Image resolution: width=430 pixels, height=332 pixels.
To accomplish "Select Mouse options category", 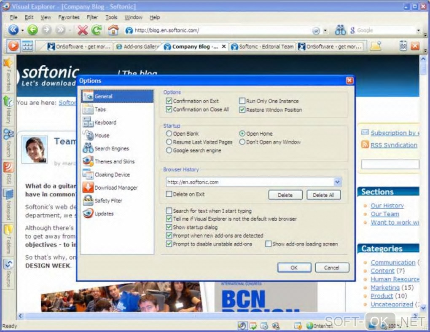I will coord(117,135).
